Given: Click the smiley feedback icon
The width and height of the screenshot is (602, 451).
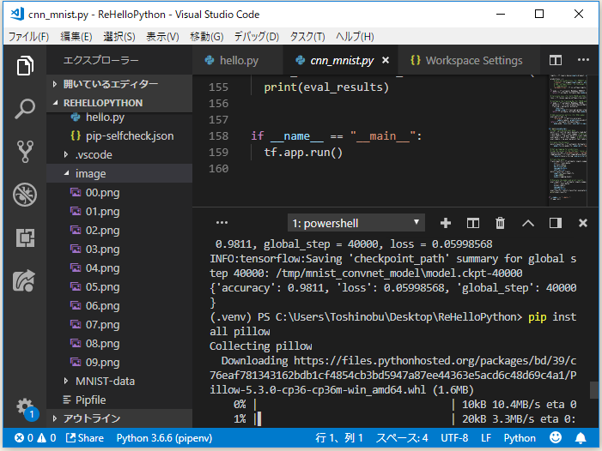Looking at the screenshot, I should [555, 437].
